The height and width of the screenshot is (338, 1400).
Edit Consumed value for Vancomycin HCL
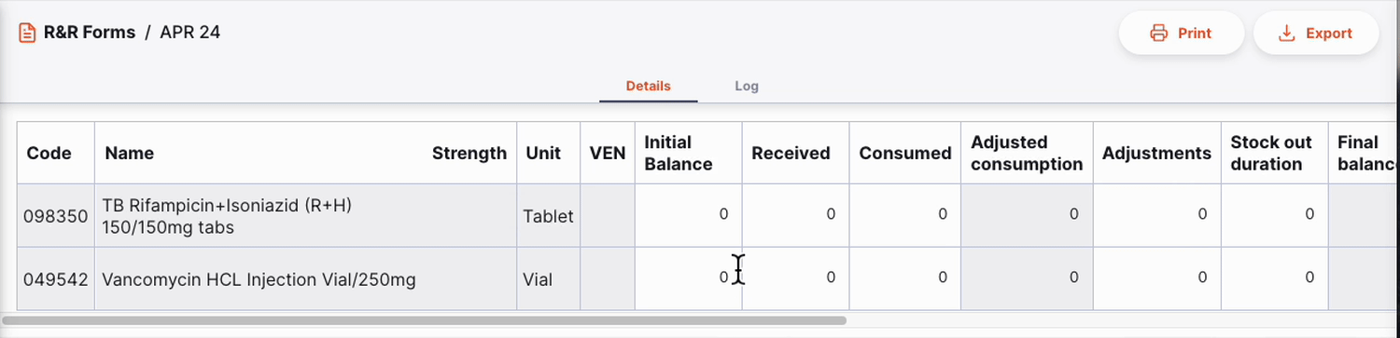[904, 277]
